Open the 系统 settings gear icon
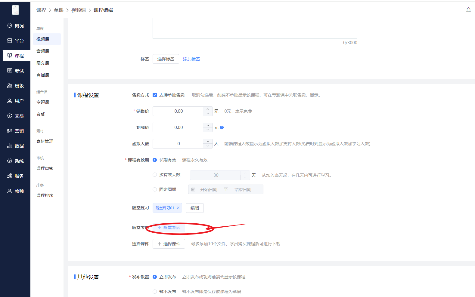The height and width of the screenshot is (297, 475). (10, 161)
